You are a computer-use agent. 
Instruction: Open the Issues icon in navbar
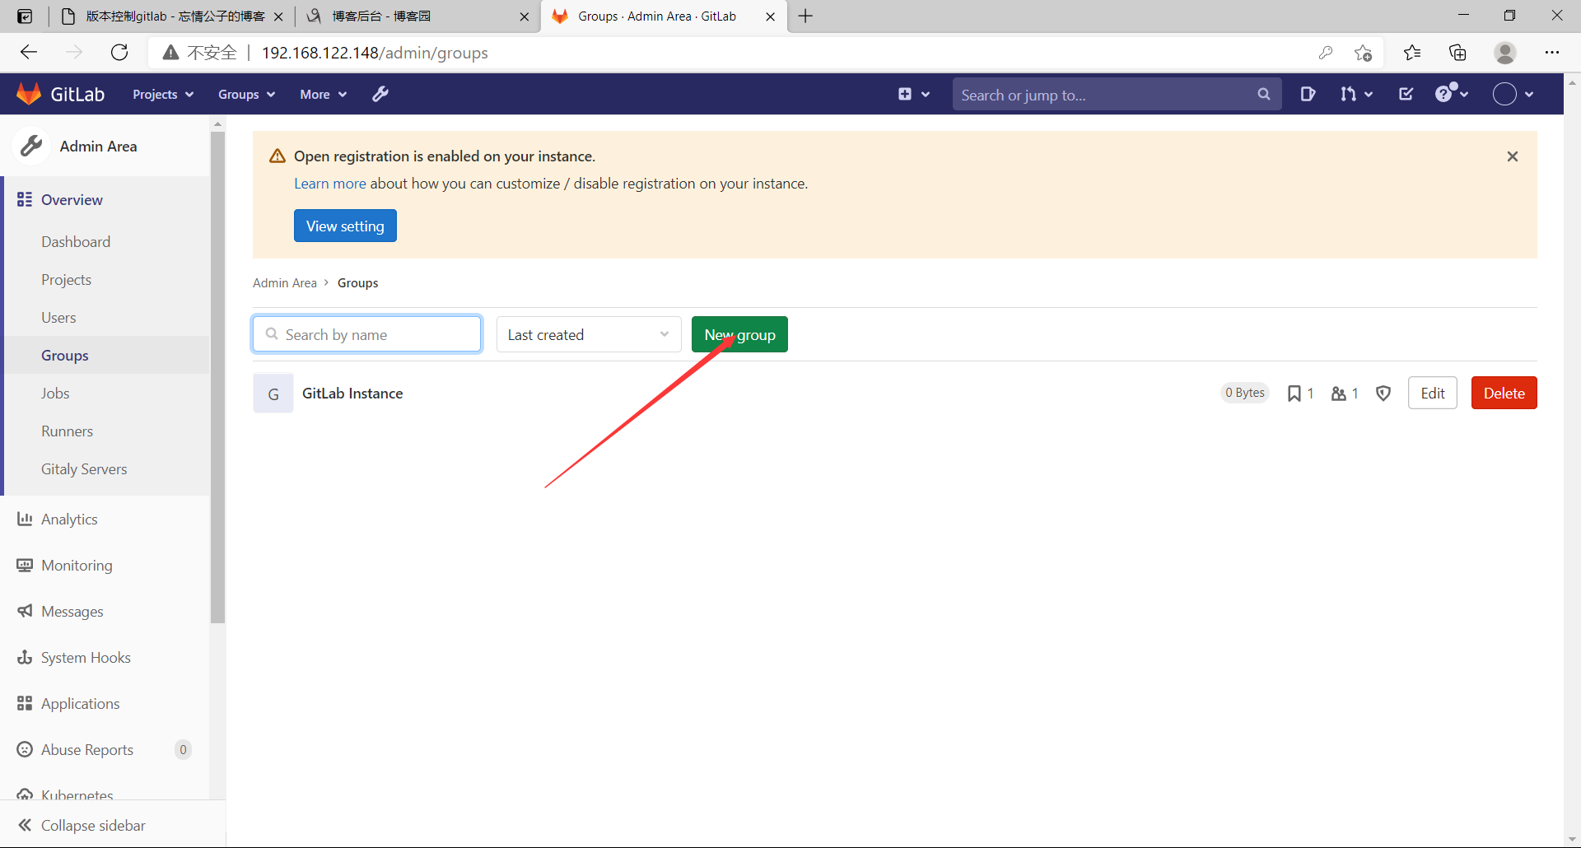1308,94
